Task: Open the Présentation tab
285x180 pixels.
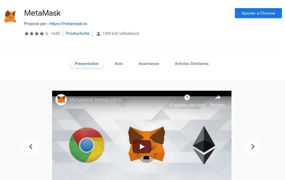Action: click(x=87, y=64)
